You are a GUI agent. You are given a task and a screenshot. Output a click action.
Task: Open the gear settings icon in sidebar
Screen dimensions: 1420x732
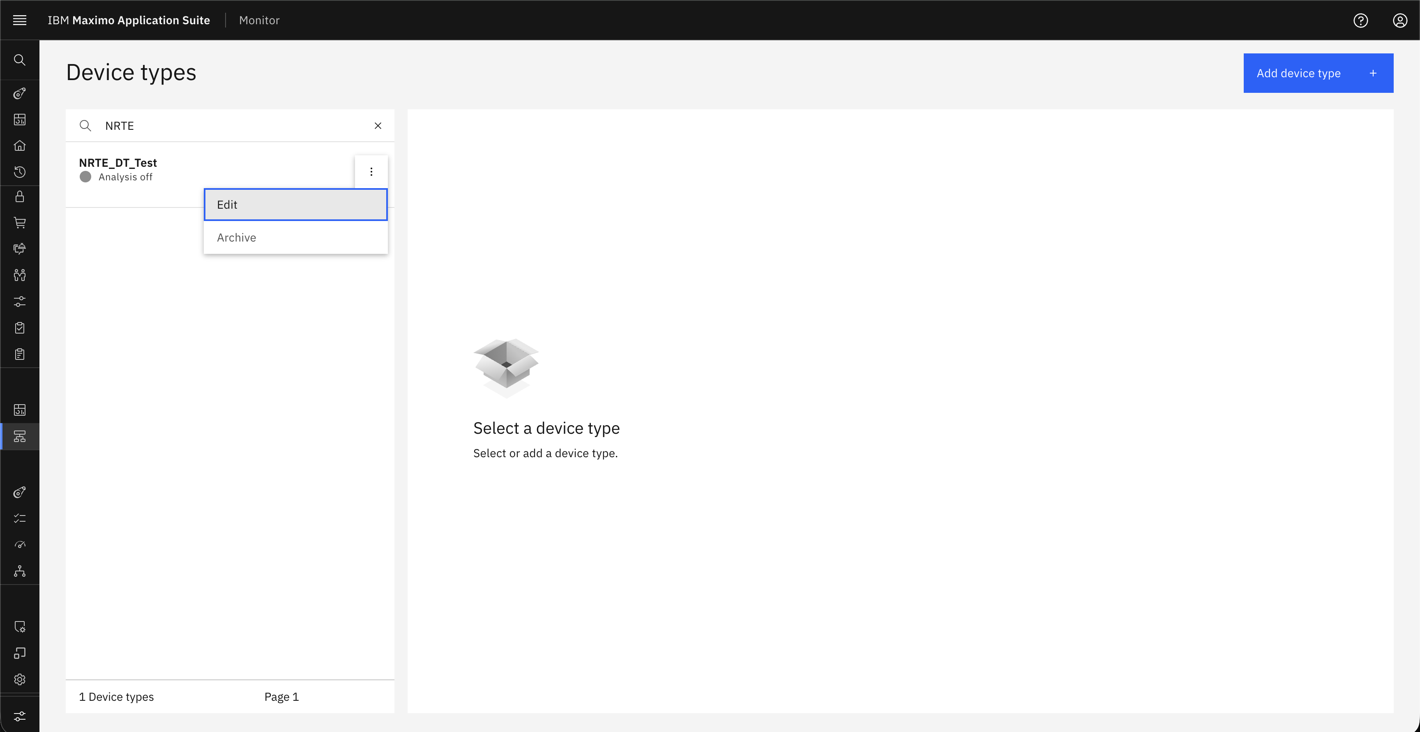[19, 680]
